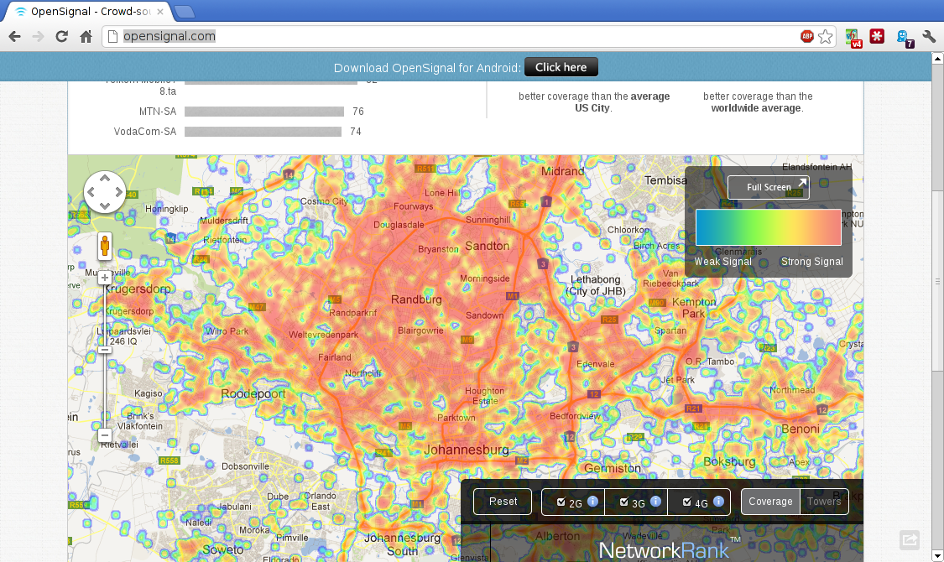944x562 pixels.
Task: Pan the map left with the arrow
Action: point(91,192)
